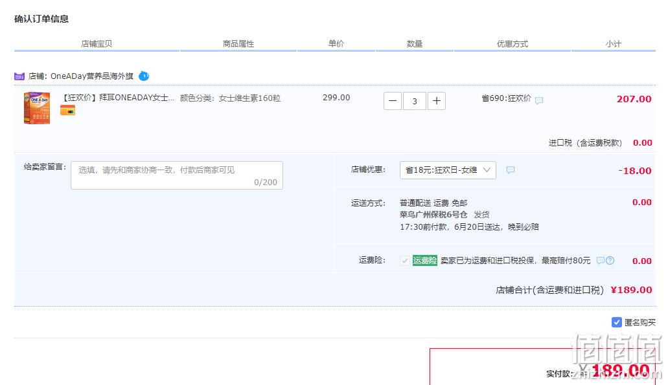Image resolution: width=668 pixels, height=385 pixels.
Task: Open the comment icon next to 省690:狂欢价
Action: tap(539, 100)
